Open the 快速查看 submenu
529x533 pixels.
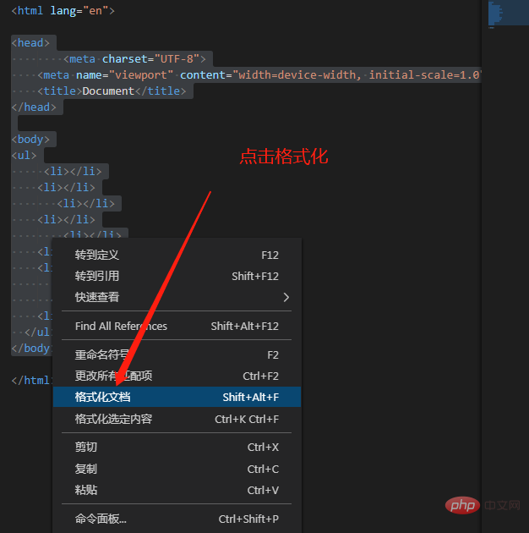tap(177, 297)
